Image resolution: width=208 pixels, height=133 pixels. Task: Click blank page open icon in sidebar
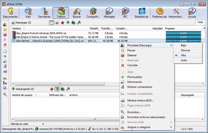click(5, 51)
